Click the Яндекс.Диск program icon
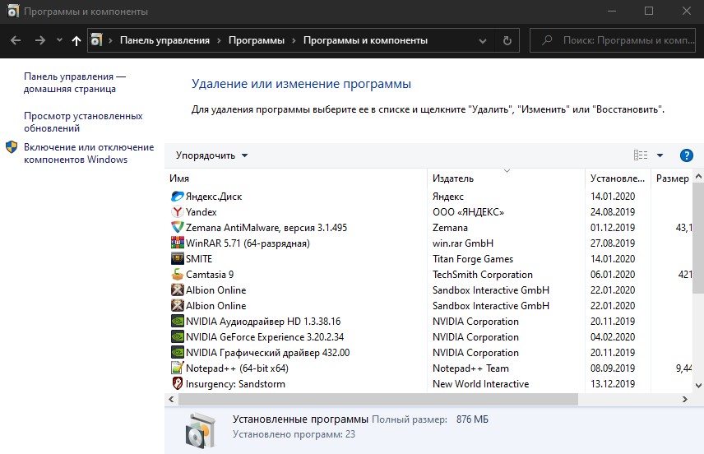This screenshot has width=704, height=454. click(x=178, y=197)
